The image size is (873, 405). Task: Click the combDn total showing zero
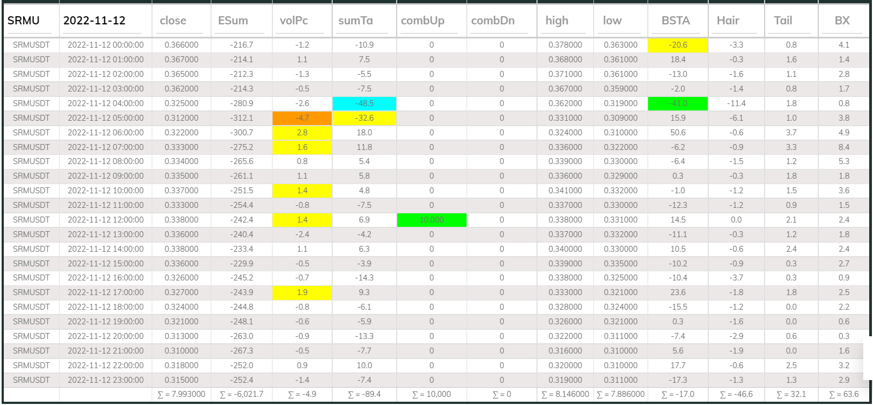click(x=502, y=394)
